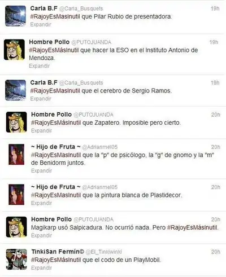
Task: Expand the Instituto Antonio de Mendoza tweet
Action: click(40, 66)
